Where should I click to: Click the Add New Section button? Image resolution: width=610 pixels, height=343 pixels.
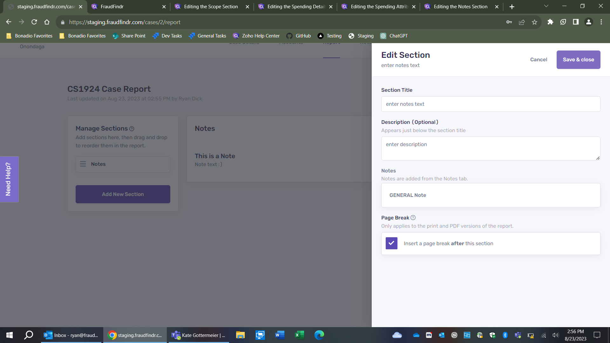123,194
